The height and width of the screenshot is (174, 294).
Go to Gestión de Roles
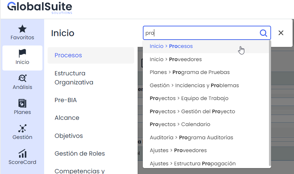[80, 154]
